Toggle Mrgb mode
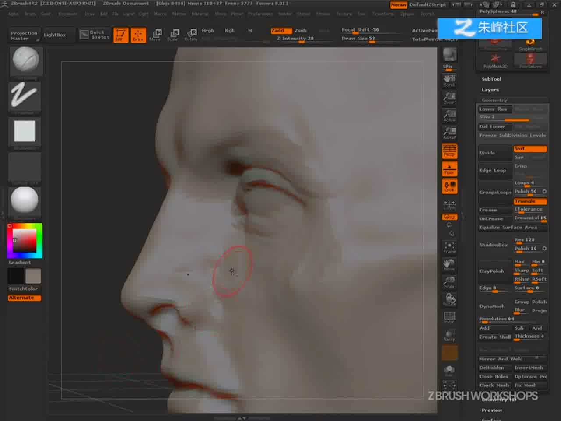 208,31
